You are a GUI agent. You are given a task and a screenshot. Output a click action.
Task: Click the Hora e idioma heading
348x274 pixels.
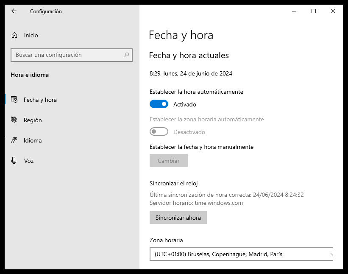[30, 75]
